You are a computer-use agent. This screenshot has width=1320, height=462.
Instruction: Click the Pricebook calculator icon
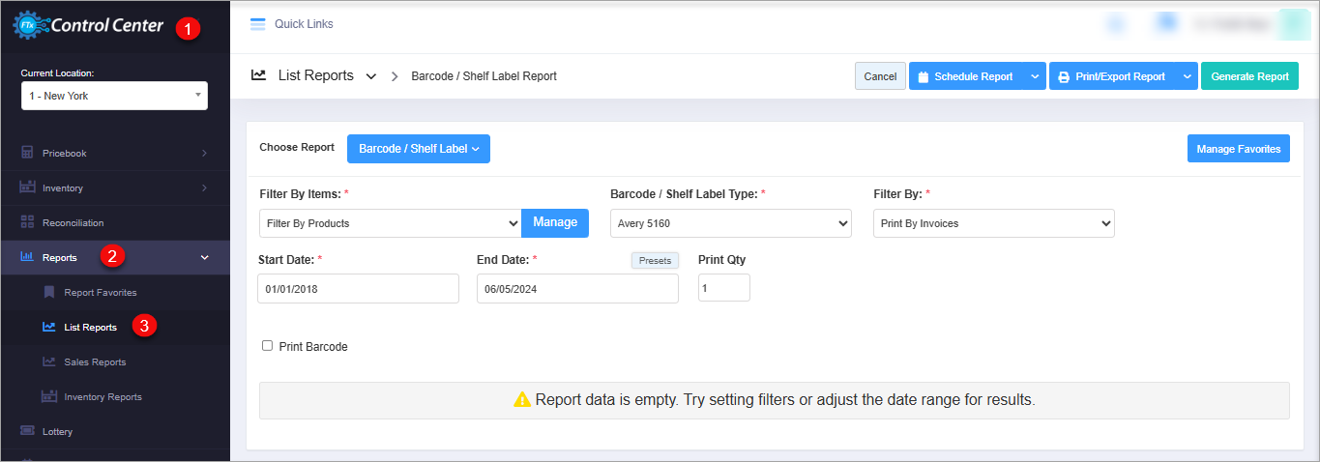27,153
